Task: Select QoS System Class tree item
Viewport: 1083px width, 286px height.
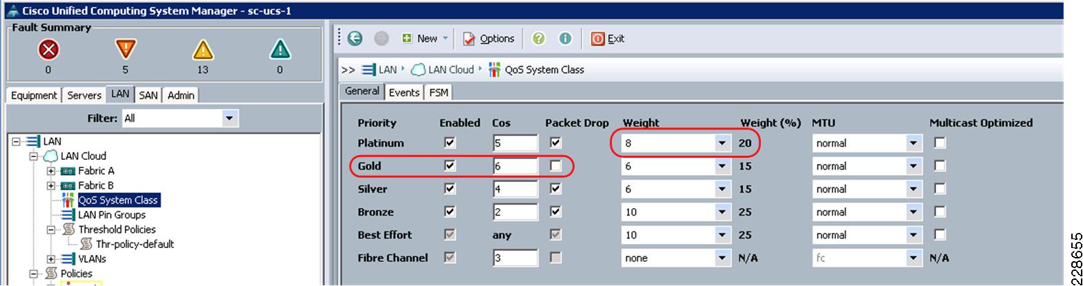Action: (x=118, y=200)
